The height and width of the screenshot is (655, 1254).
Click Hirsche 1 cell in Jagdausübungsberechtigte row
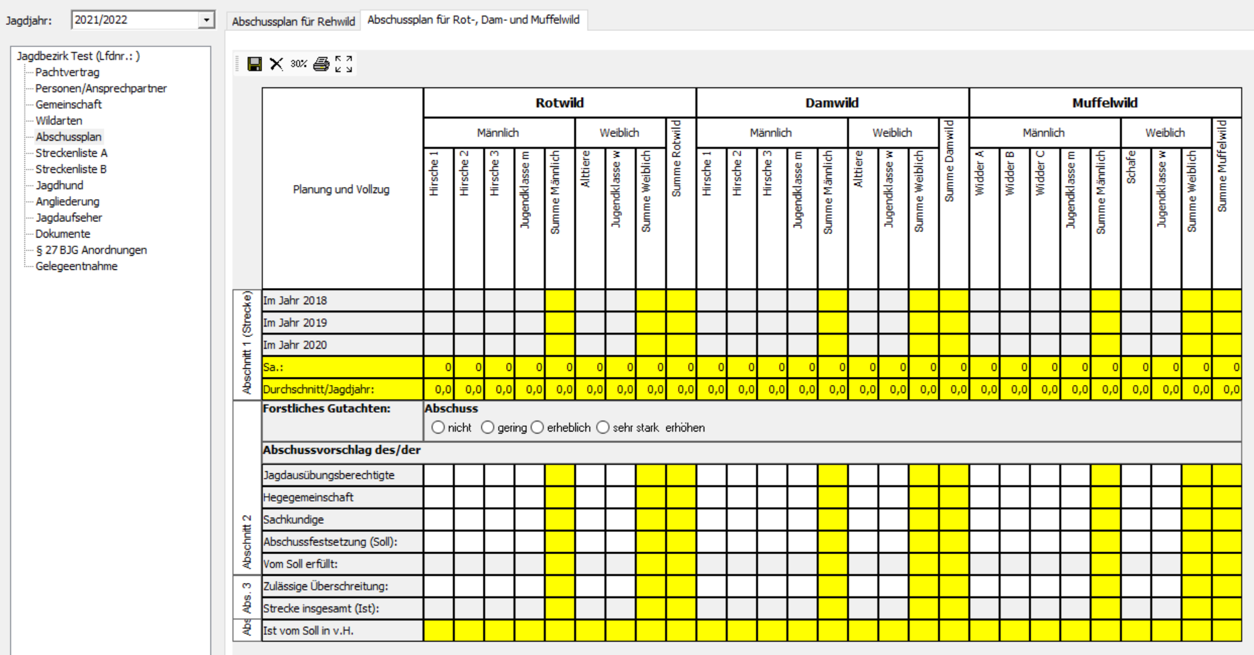click(438, 475)
